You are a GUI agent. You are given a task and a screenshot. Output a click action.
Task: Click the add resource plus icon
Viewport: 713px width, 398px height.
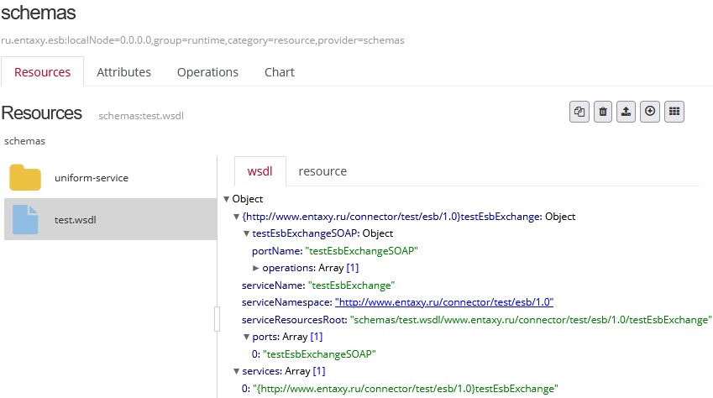(x=649, y=112)
